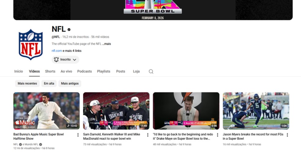Click the @NFL channel handle
Image resolution: width=301 pixels, height=153 pixels.
point(56,37)
